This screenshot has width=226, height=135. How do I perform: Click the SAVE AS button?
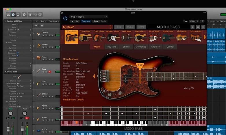(x=130, y=27)
